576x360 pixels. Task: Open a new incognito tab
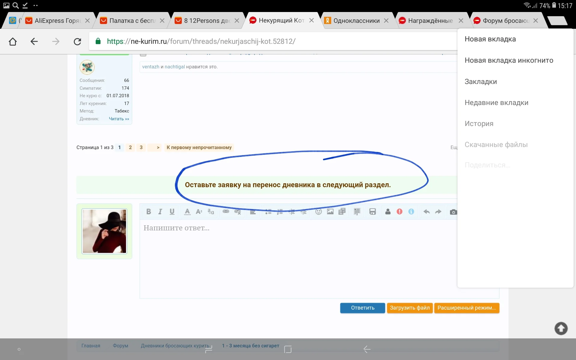[509, 60]
